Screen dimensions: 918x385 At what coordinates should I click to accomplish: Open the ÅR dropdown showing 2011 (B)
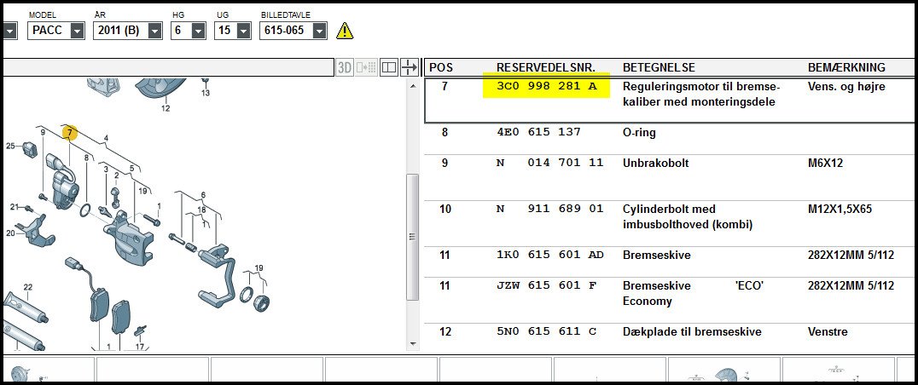[154, 32]
